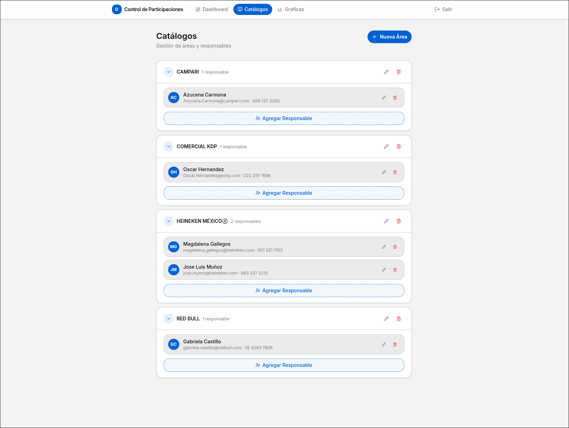Edit Oscar Hernandez pencil icon
569x428 pixels.
(384, 172)
